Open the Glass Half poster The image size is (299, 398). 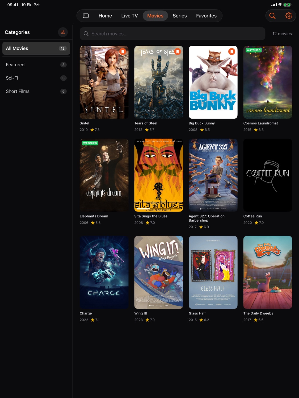click(213, 272)
